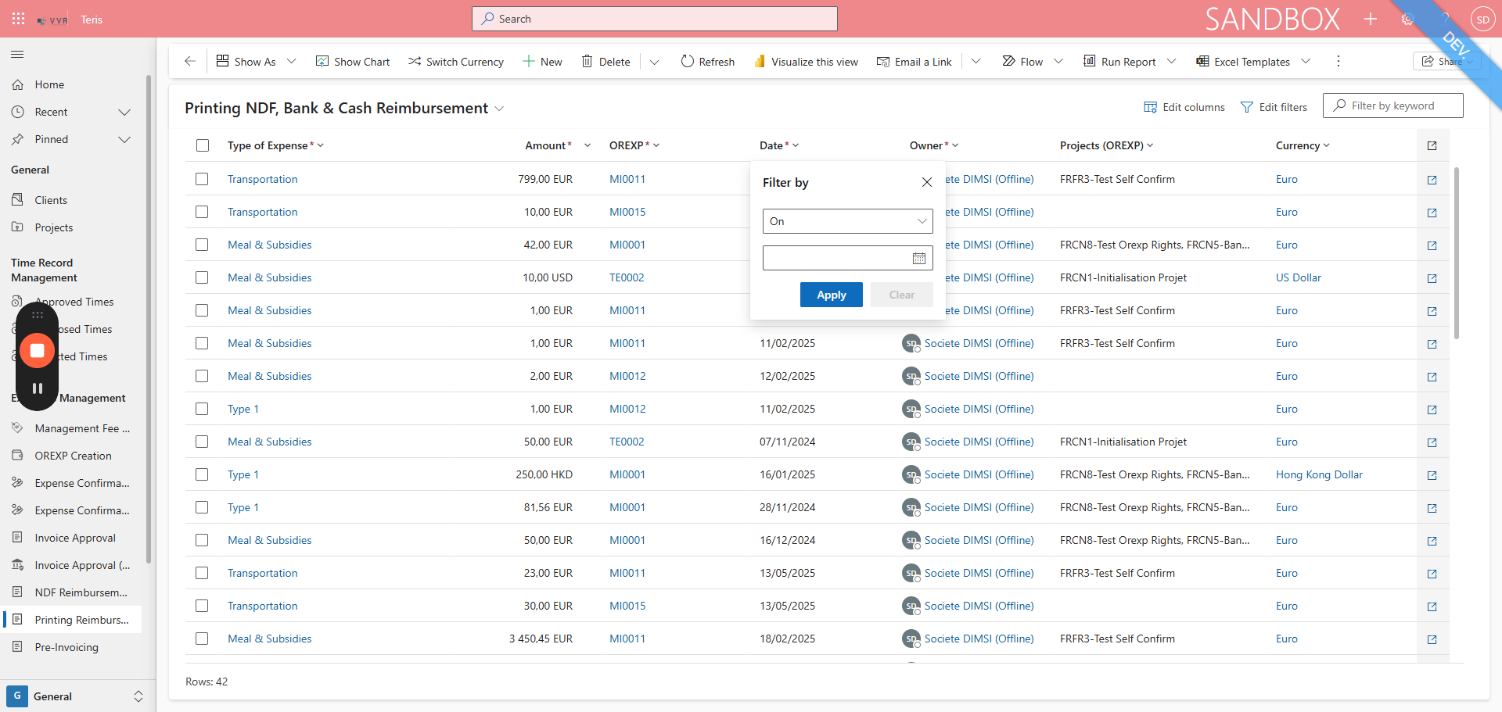Open the SD user account avatar
This screenshot has width=1502, height=712.
pos(1482,20)
